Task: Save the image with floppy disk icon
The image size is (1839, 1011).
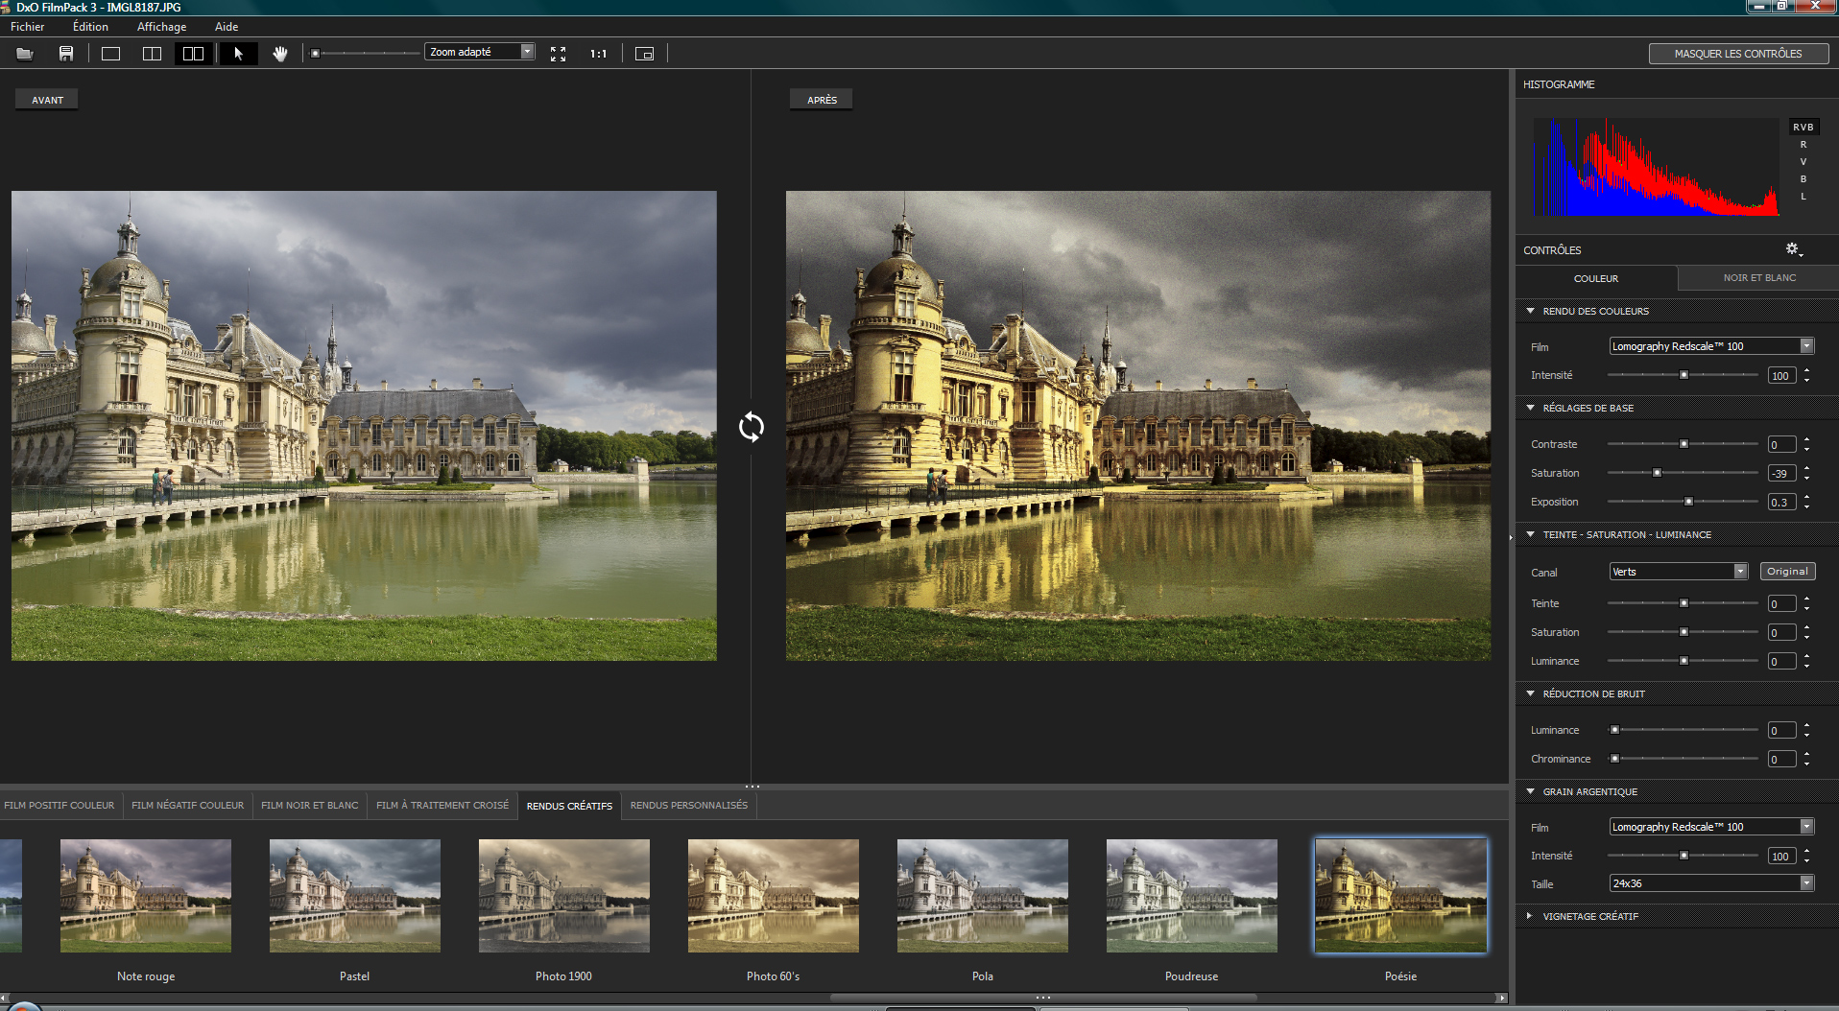Action: click(x=66, y=54)
